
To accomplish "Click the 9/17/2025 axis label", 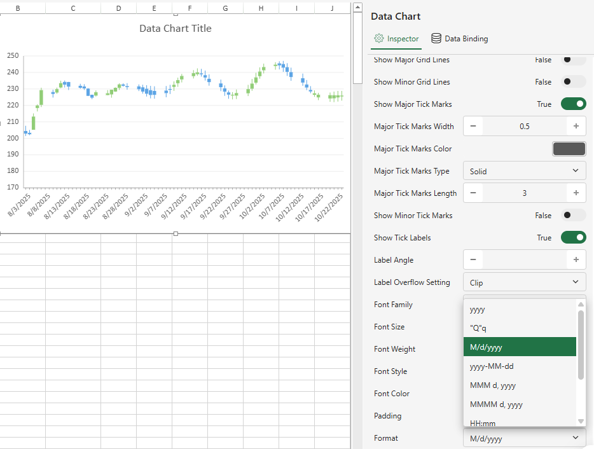I will [x=193, y=206].
